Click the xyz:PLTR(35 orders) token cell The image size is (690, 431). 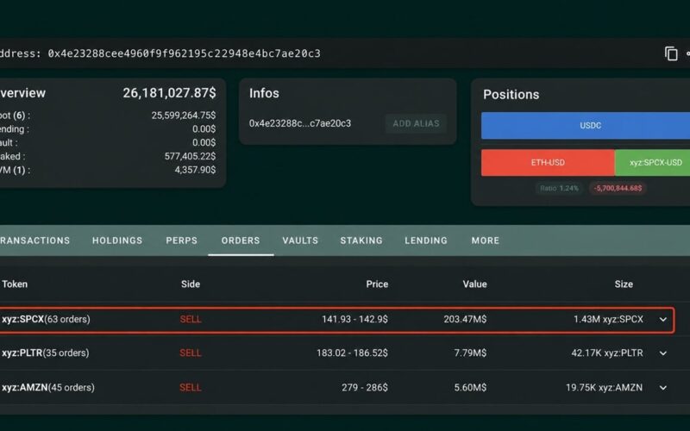coord(46,353)
